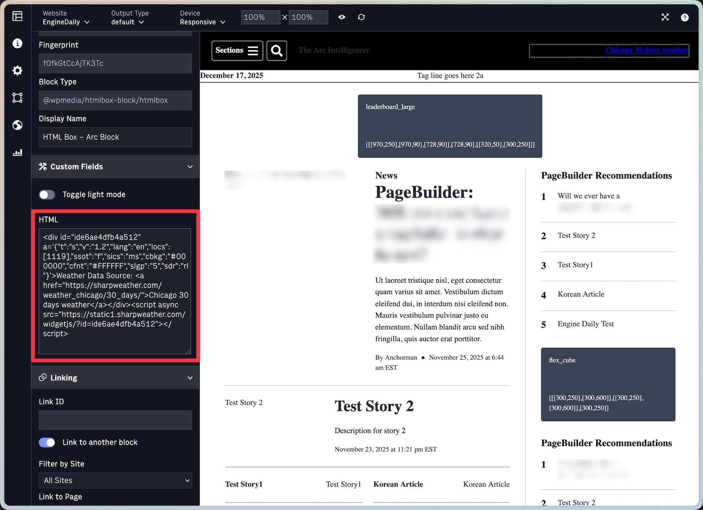Image resolution: width=703 pixels, height=510 pixels.
Task: Click the Sections menu button
Action: pyautogui.click(x=237, y=51)
